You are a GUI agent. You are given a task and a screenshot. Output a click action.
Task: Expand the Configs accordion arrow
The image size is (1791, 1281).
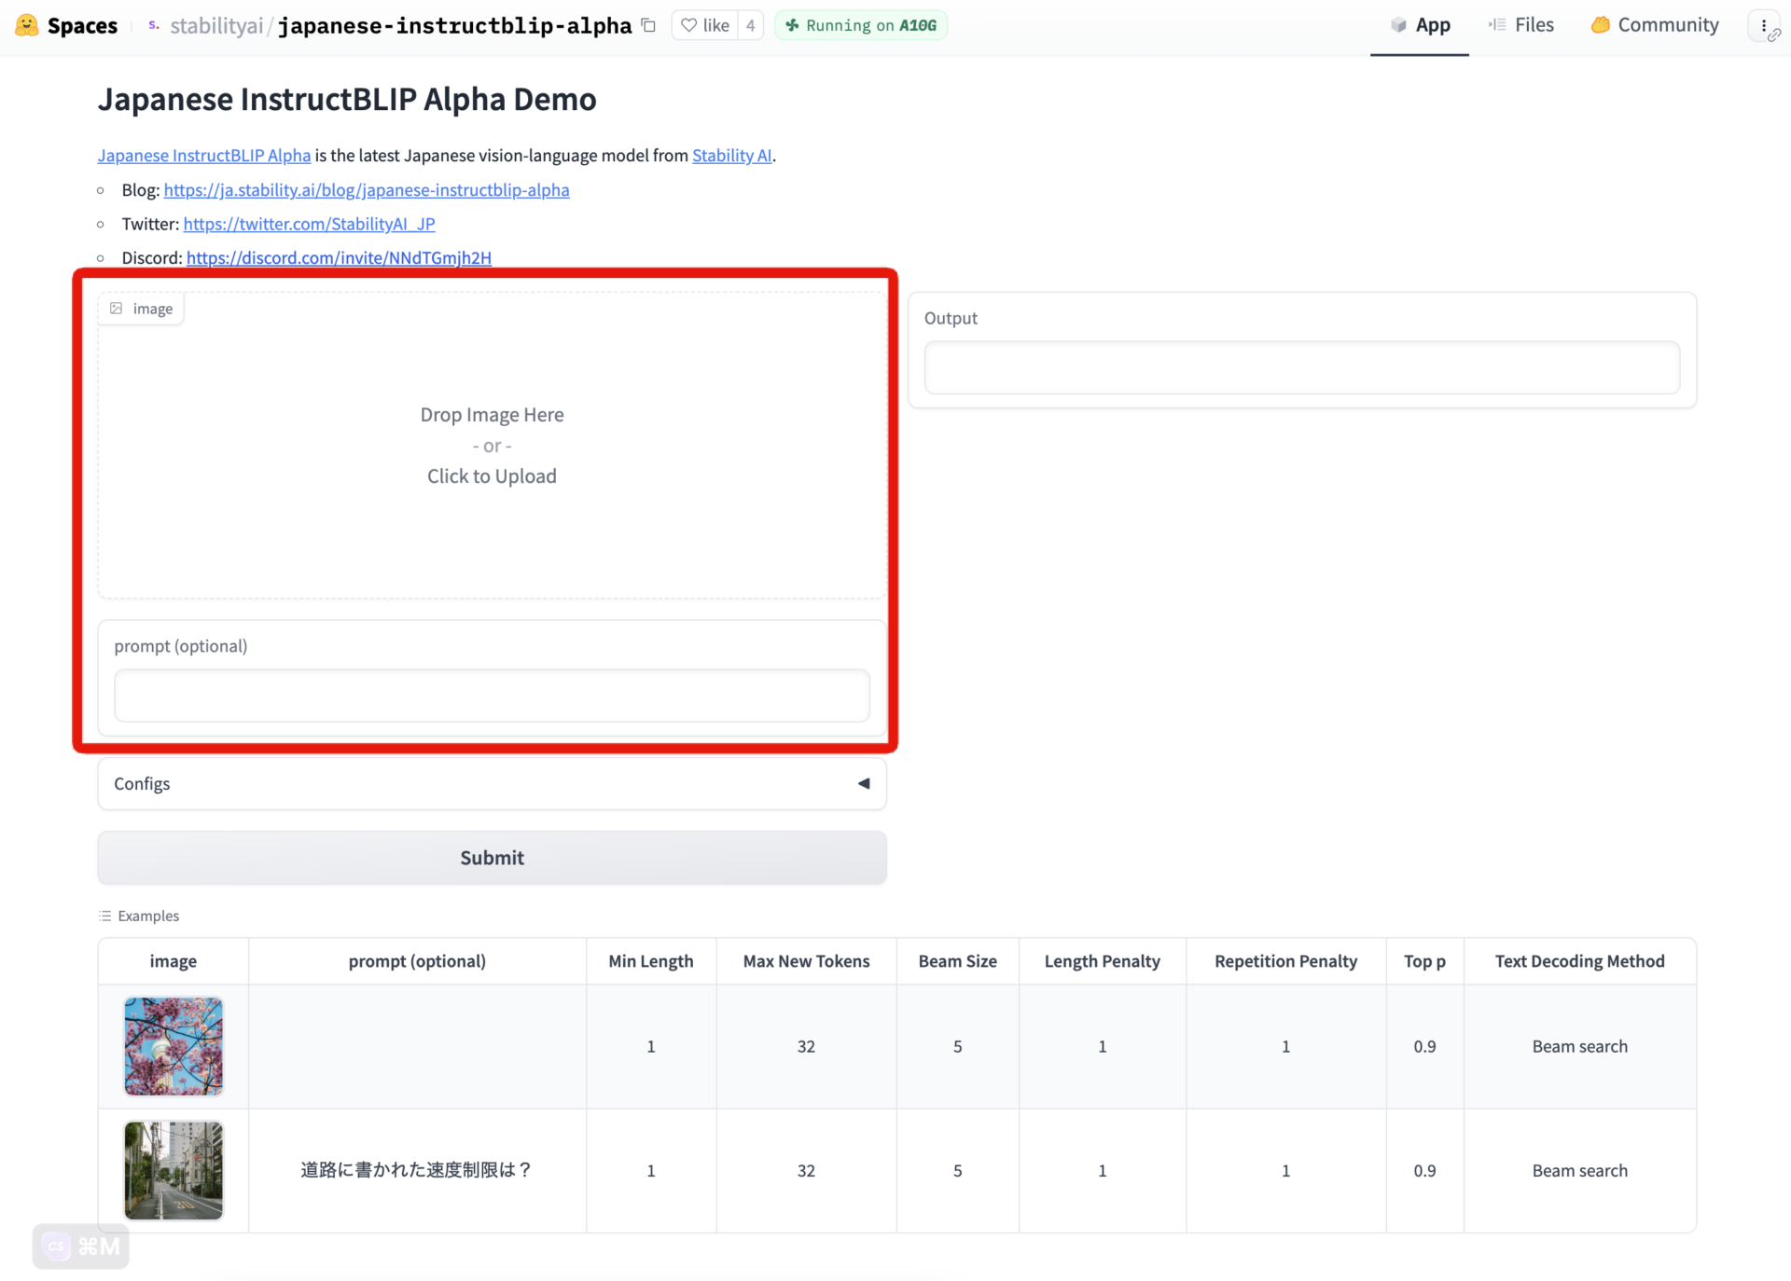(x=864, y=783)
